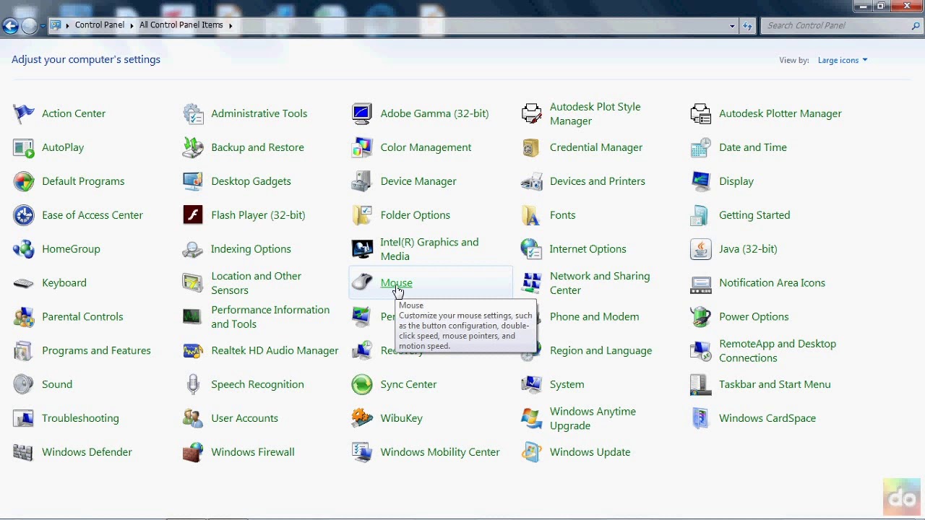Viewport: 925px width, 520px height.
Task: Open the Troubleshooting link
Action: tap(80, 418)
